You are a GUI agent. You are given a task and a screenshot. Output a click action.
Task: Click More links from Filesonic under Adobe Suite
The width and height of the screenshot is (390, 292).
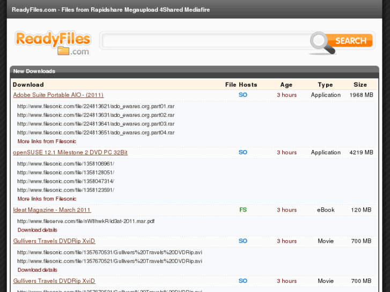pyautogui.click(x=47, y=141)
